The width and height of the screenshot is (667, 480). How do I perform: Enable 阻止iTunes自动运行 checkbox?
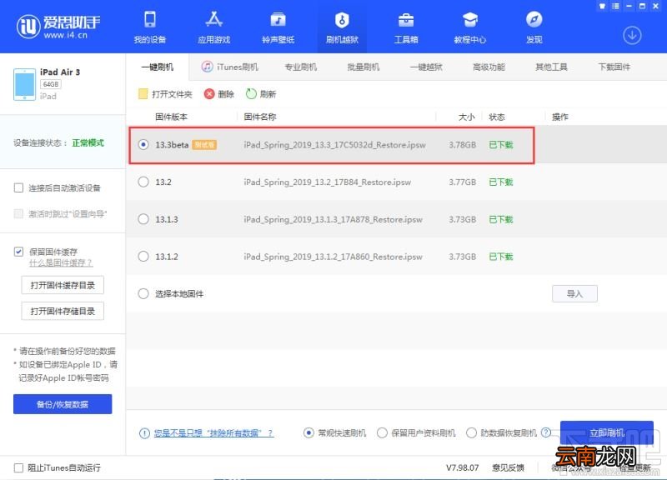pos(18,467)
